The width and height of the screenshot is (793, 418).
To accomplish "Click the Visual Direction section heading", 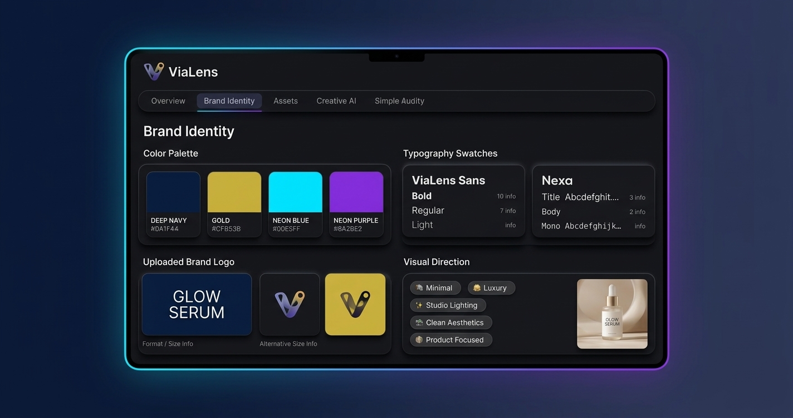I will (x=437, y=262).
